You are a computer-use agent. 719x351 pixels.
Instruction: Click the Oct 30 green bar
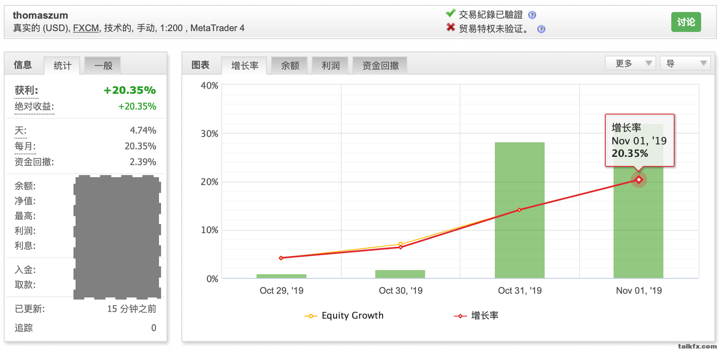coord(400,274)
